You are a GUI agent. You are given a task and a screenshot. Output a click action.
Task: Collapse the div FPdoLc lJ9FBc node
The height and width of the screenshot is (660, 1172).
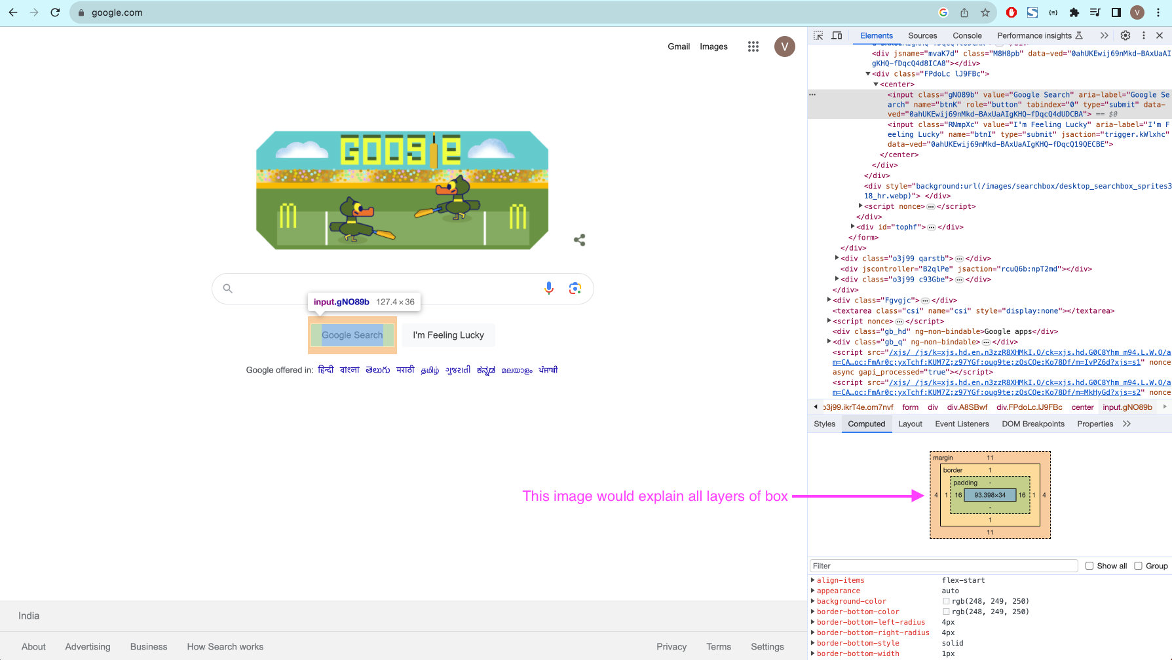[868, 74]
